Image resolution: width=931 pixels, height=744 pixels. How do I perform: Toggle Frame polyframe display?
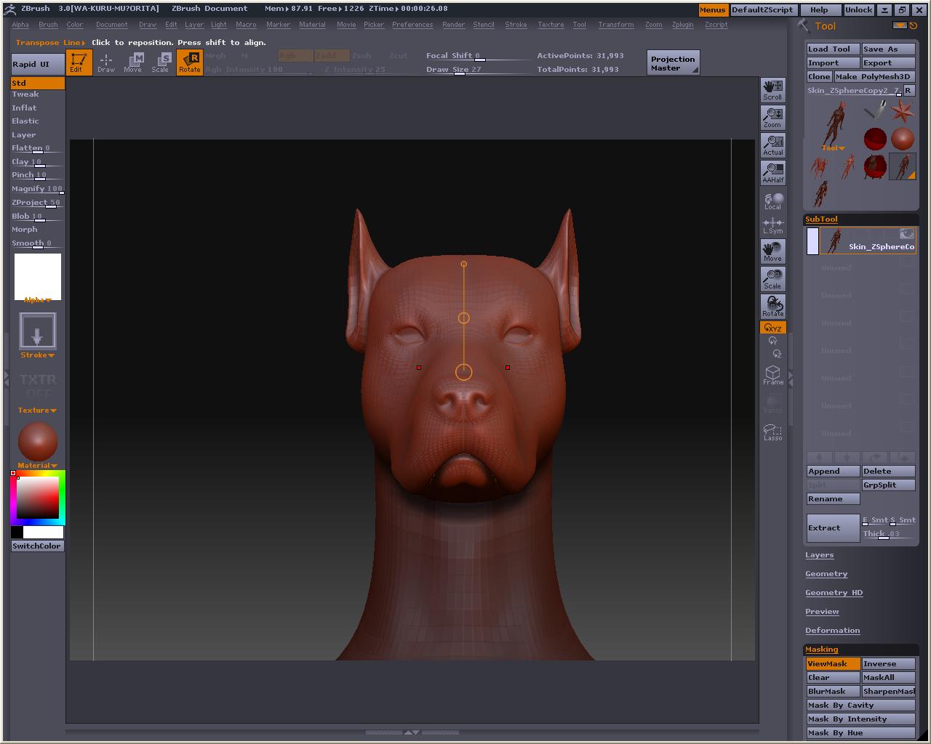pyautogui.click(x=772, y=375)
